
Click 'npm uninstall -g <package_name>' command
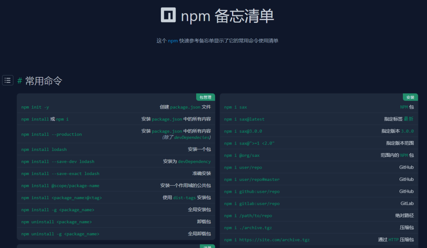tap(60, 234)
